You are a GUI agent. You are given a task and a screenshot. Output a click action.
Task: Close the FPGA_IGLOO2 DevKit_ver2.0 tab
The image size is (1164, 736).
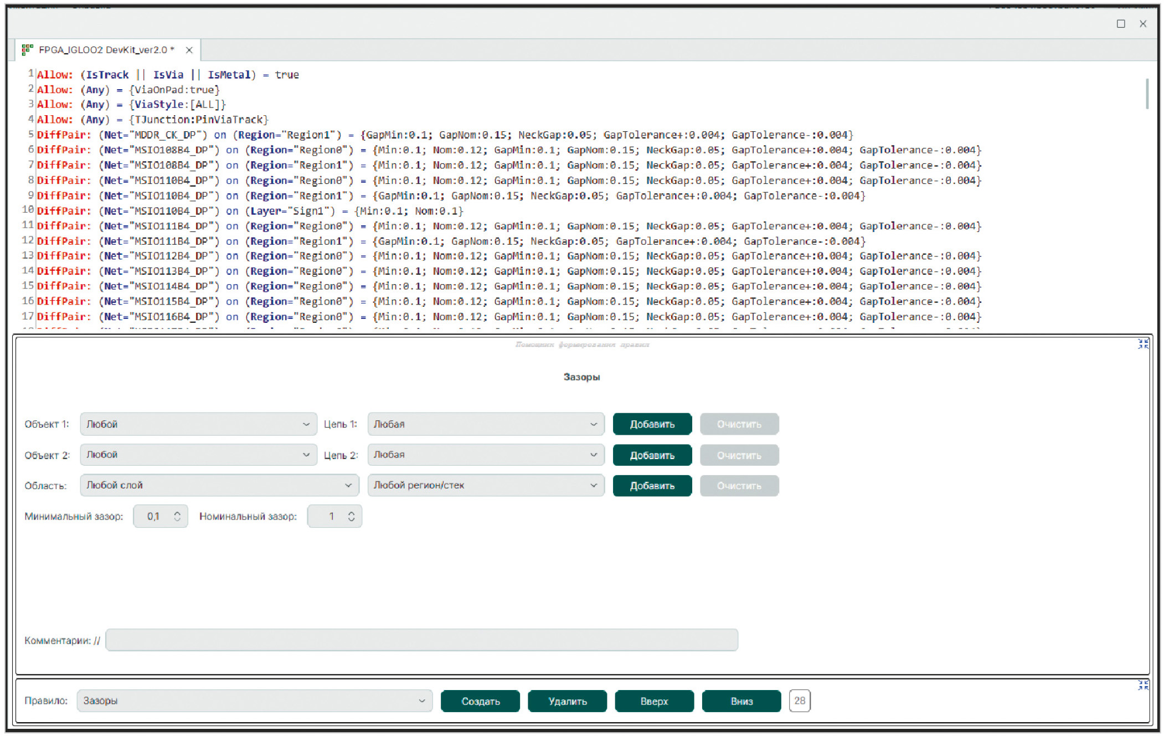(x=189, y=50)
